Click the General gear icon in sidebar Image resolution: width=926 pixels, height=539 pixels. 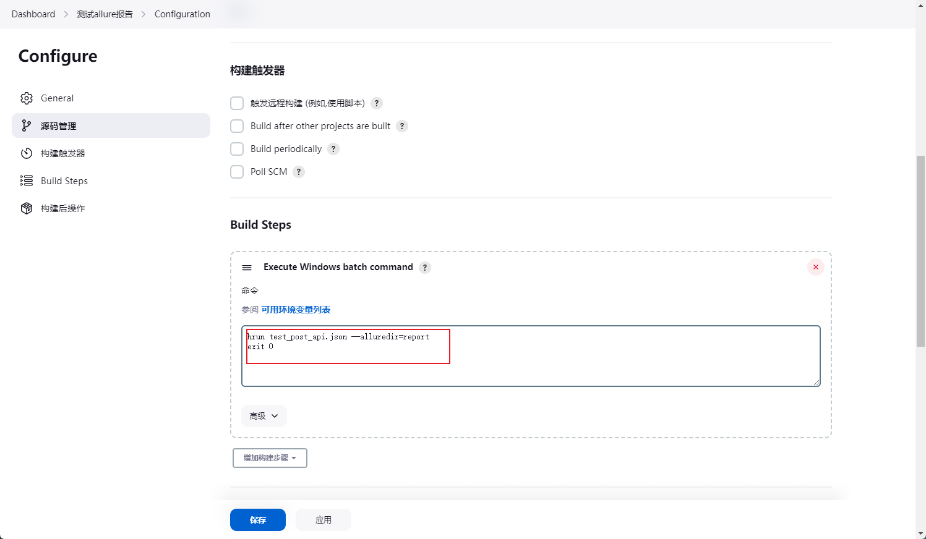[x=27, y=98]
